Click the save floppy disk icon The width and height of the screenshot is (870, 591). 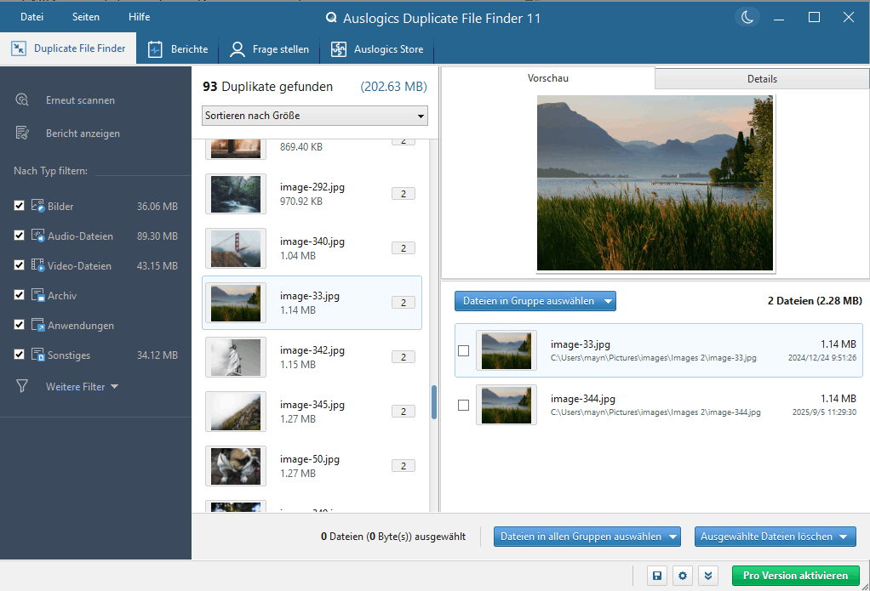click(x=657, y=576)
